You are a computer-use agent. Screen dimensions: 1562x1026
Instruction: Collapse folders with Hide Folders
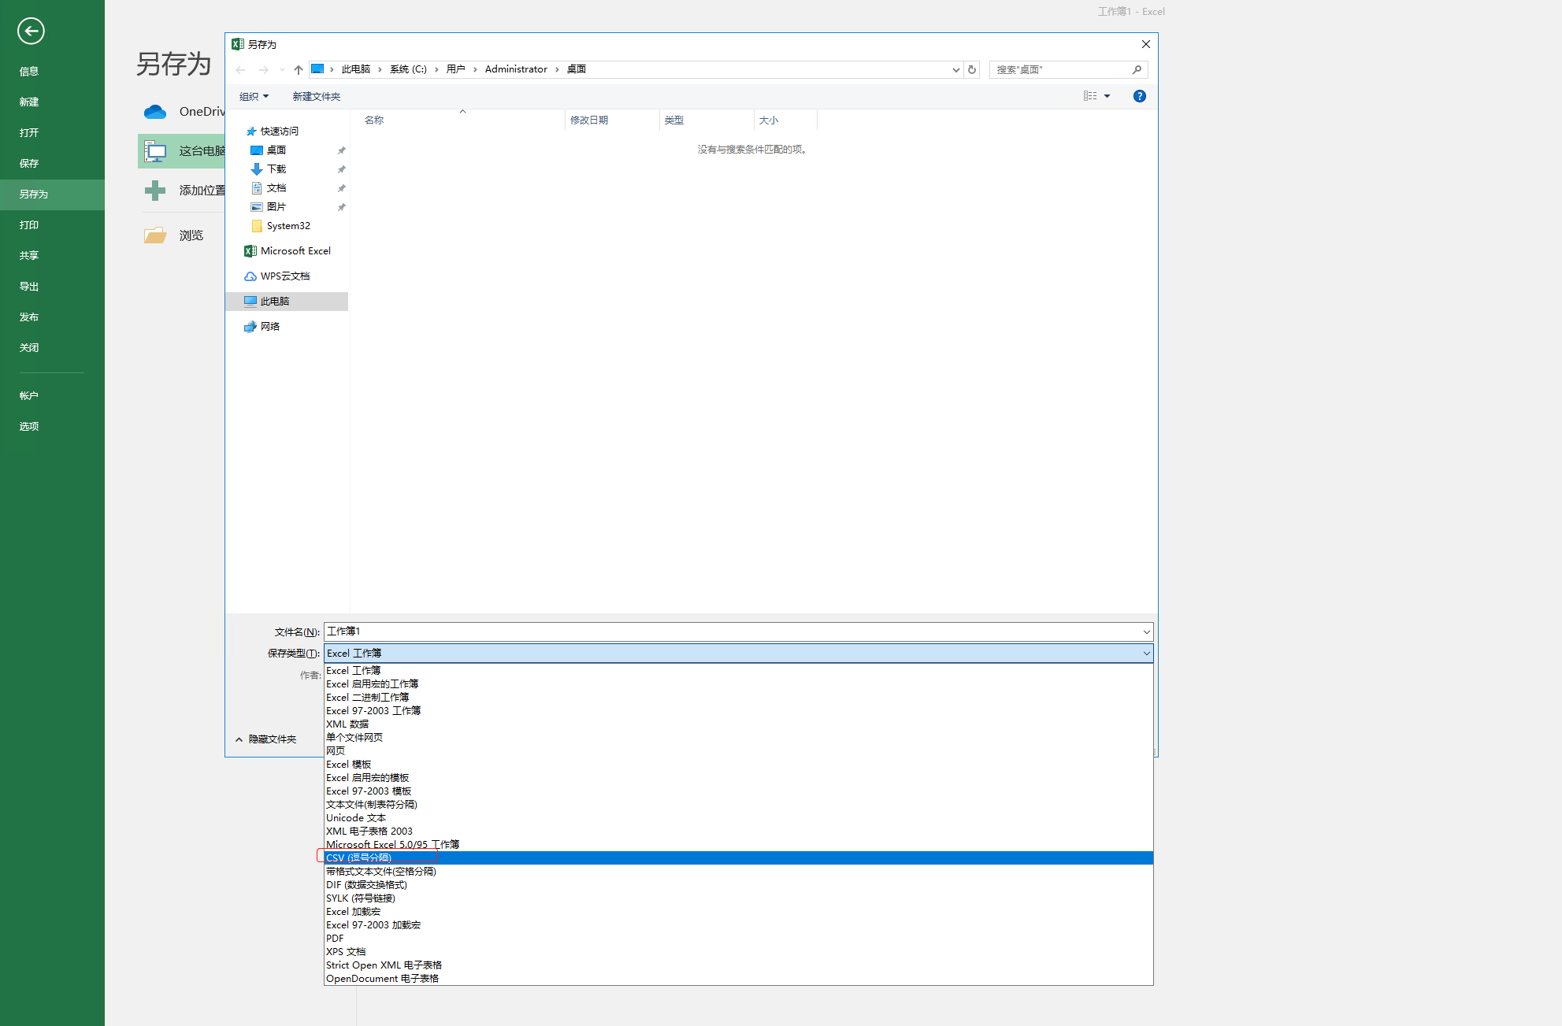click(266, 739)
